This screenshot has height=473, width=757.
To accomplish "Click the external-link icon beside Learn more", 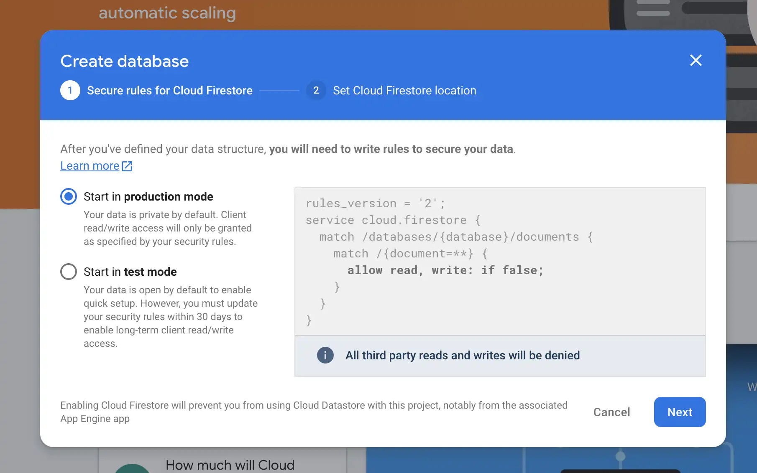I will click(x=127, y=165).
